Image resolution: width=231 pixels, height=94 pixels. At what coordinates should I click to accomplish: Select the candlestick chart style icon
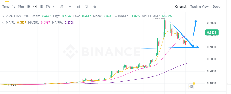[78, 7]
